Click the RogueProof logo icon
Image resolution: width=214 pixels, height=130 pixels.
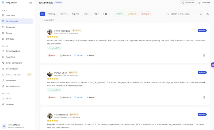(x=3, y=3)
